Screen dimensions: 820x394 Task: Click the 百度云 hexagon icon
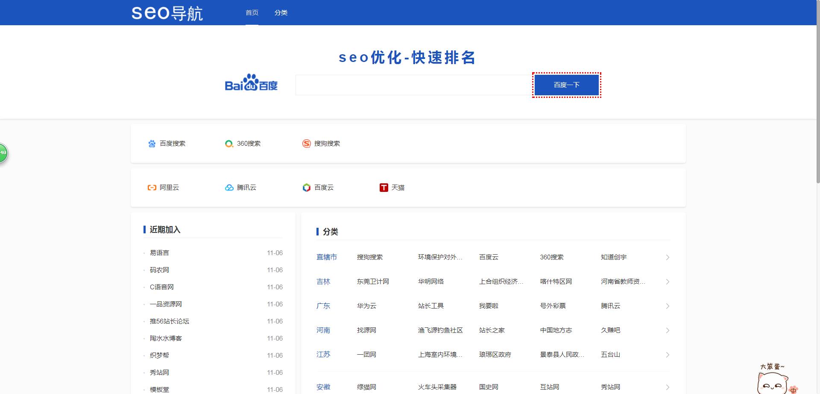306,188
